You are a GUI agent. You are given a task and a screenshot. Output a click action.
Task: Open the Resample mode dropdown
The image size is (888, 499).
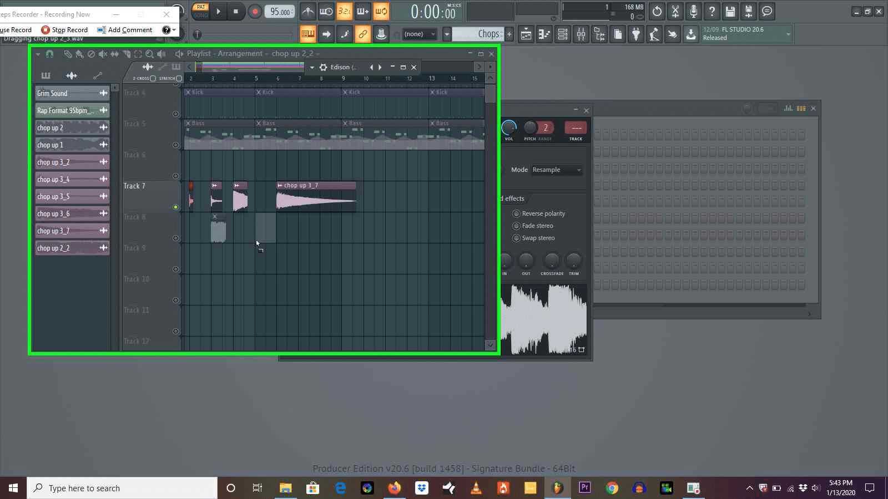[x=557, y=170]
